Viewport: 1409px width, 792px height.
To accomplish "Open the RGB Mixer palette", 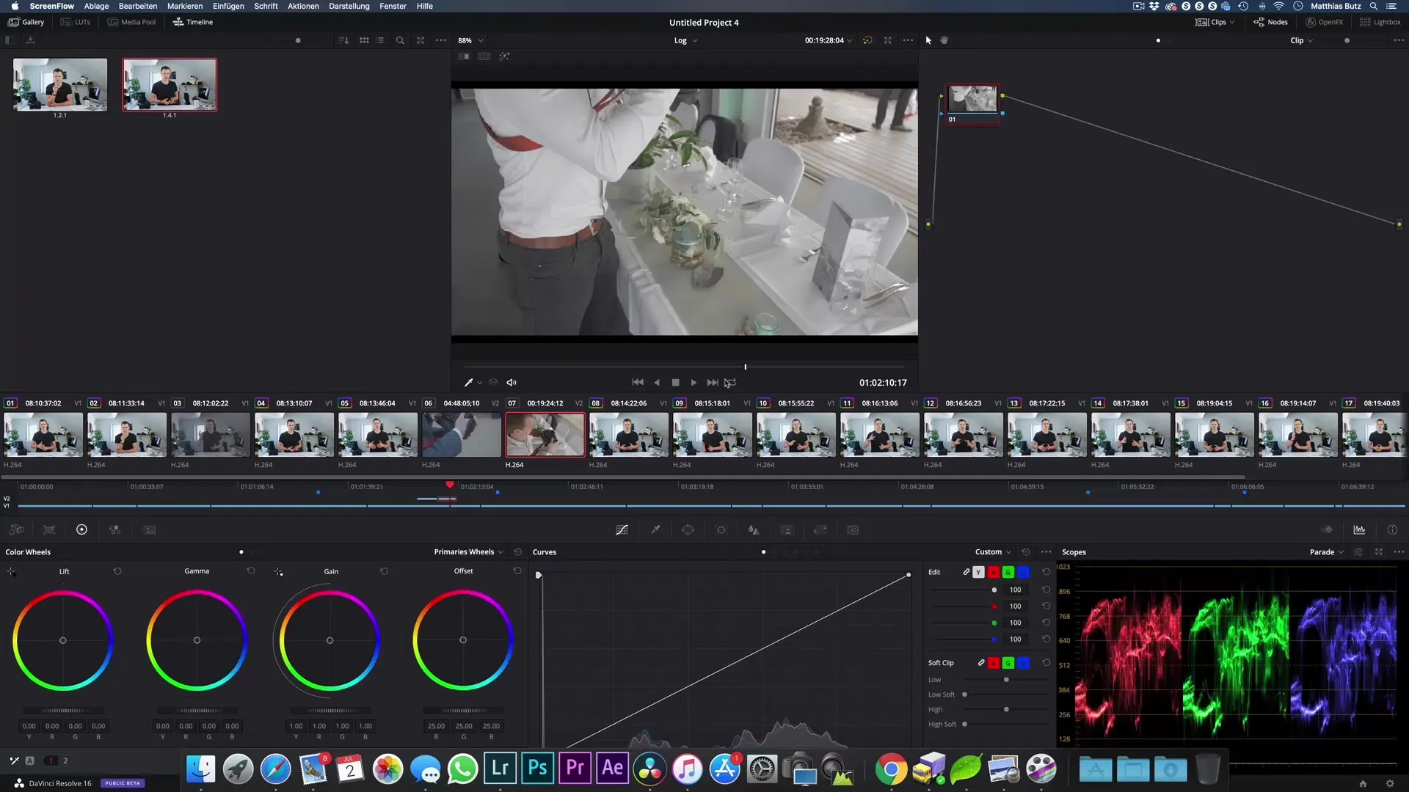I will point(114,529).
